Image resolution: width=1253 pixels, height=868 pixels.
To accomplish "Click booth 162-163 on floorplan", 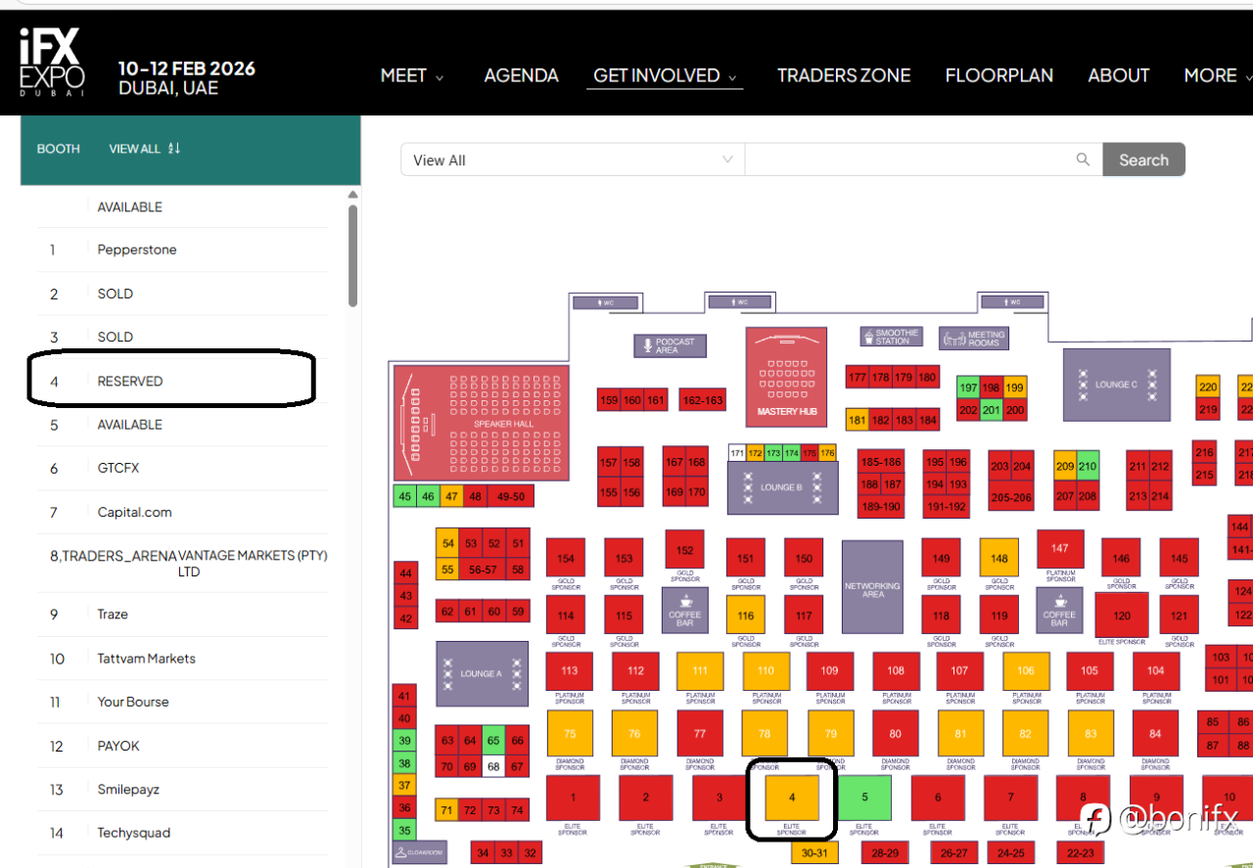I will coord(702,400).
